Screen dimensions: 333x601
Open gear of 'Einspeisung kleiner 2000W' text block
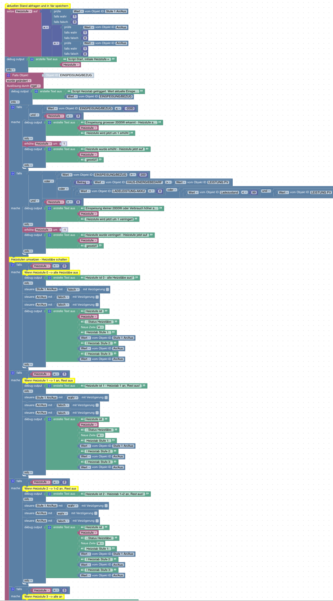[x=49, y=208]
